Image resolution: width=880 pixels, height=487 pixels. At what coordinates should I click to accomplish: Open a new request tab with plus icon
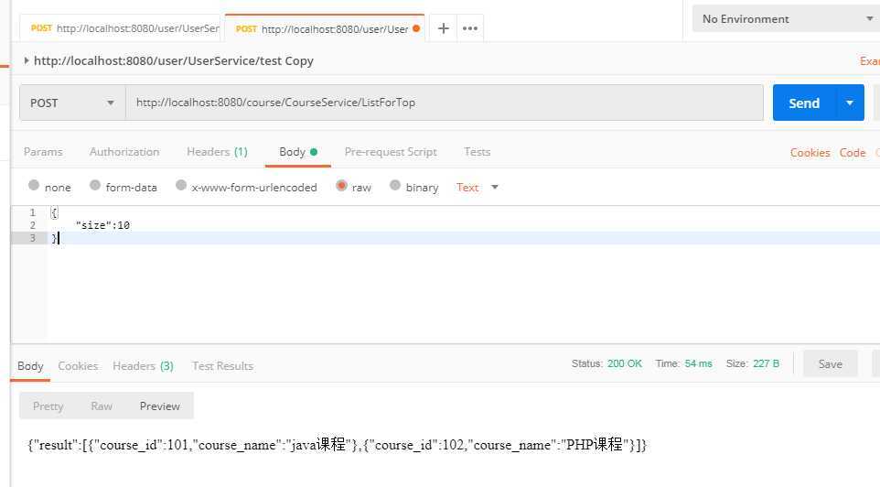coord(444,28)
